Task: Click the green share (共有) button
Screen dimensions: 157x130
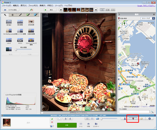Action: click(x=67, y=125)
